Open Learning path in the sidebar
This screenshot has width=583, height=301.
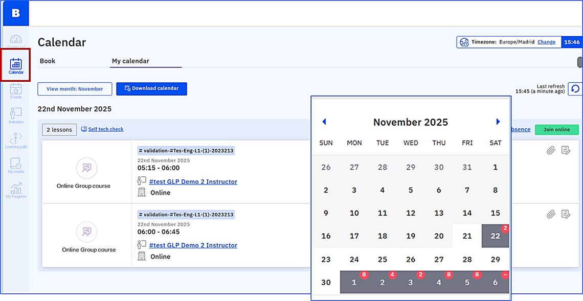pyautogui.click(x=16, y=140)
